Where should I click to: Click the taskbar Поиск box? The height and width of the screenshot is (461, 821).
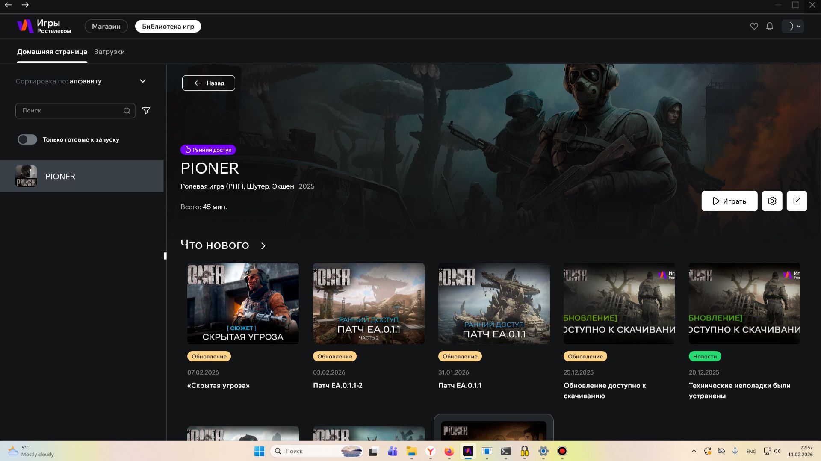[317, 451]
